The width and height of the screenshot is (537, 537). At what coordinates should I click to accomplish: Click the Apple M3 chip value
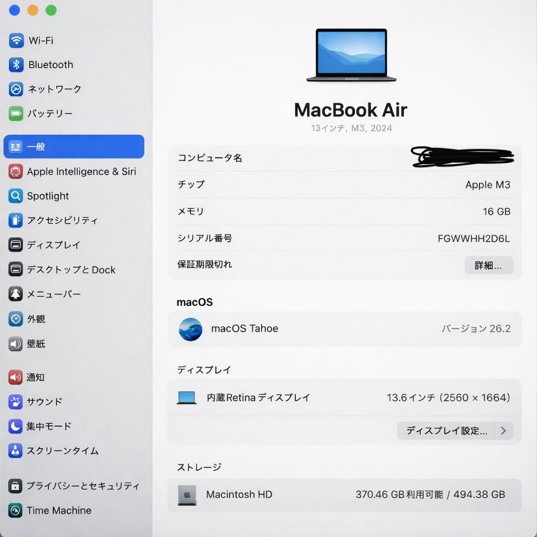point(488,185)
